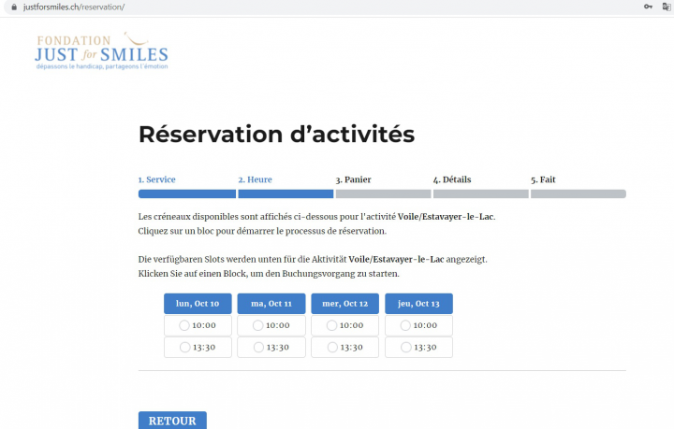This screenshot has width=674, height=429.
Task: Open the password key icon
Action: pyautogui.click(x=648, y=7)
